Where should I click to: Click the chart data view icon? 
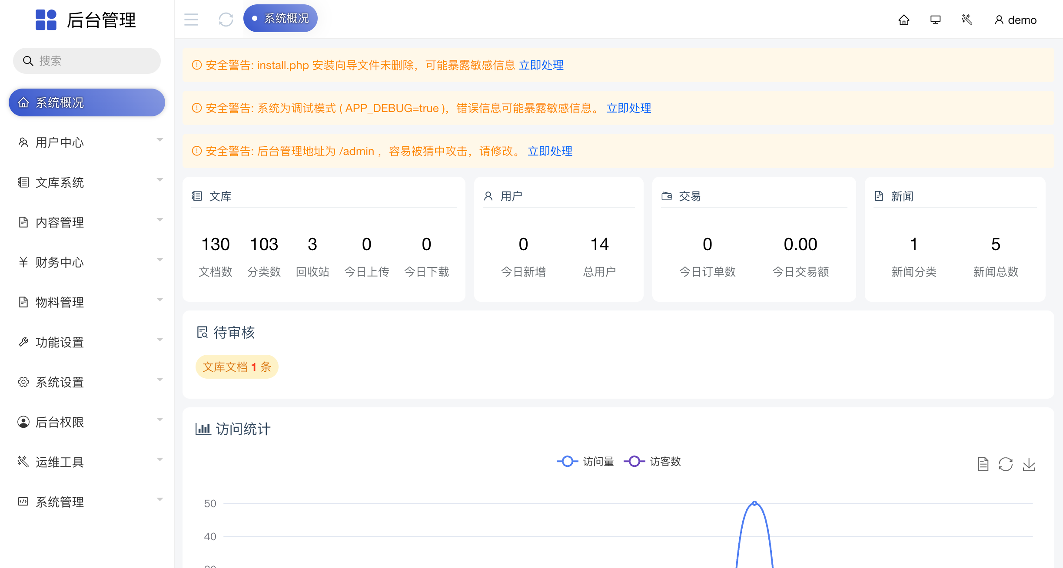[983, 464]
